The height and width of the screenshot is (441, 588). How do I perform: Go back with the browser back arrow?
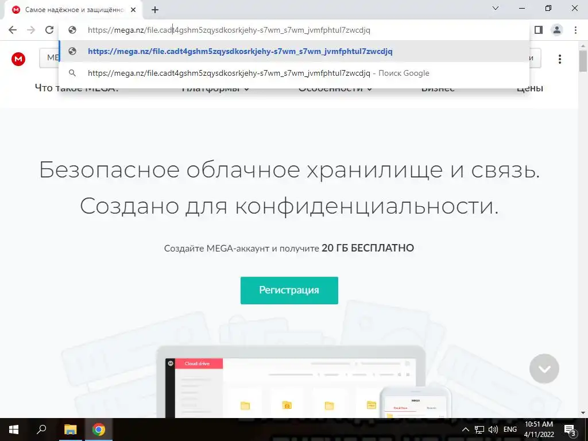[x=13, y=30]
